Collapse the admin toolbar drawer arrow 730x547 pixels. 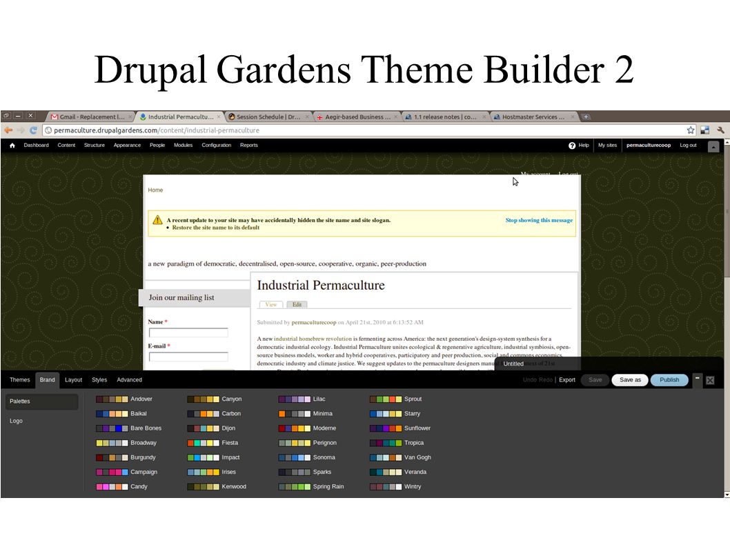[x=713, y=147]
